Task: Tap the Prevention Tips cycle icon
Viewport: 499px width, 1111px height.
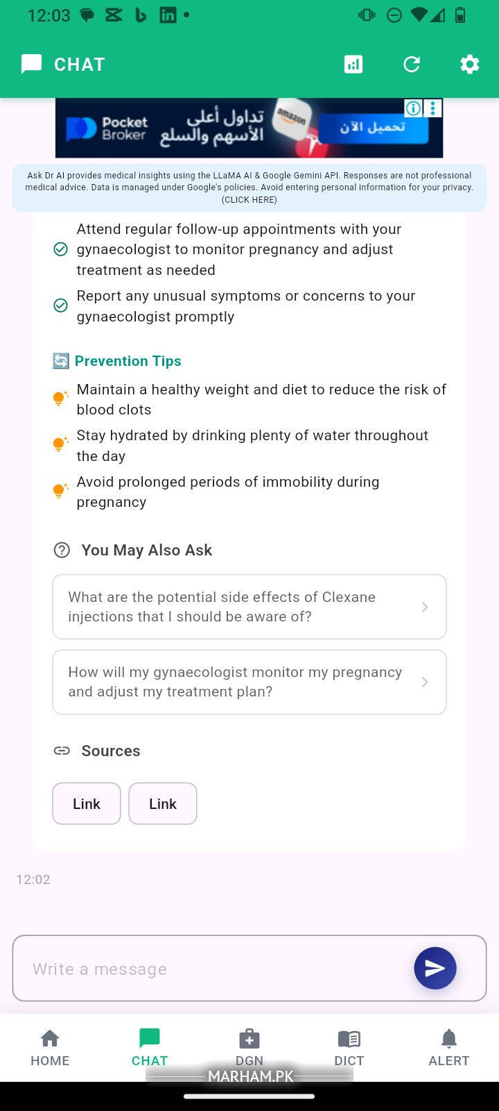Action: 61,361
